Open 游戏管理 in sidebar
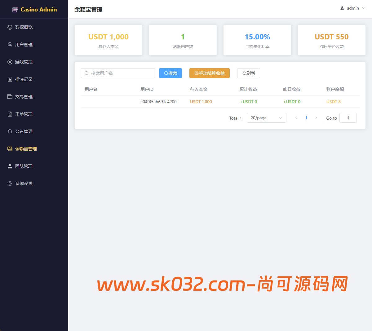Screen dimensions: 372x331 34,62
